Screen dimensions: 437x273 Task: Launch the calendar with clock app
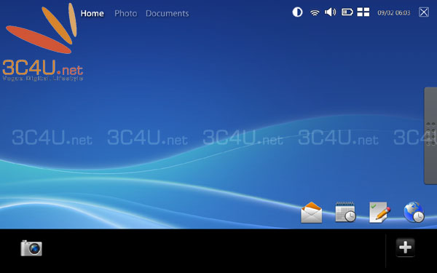pos(345,212)
